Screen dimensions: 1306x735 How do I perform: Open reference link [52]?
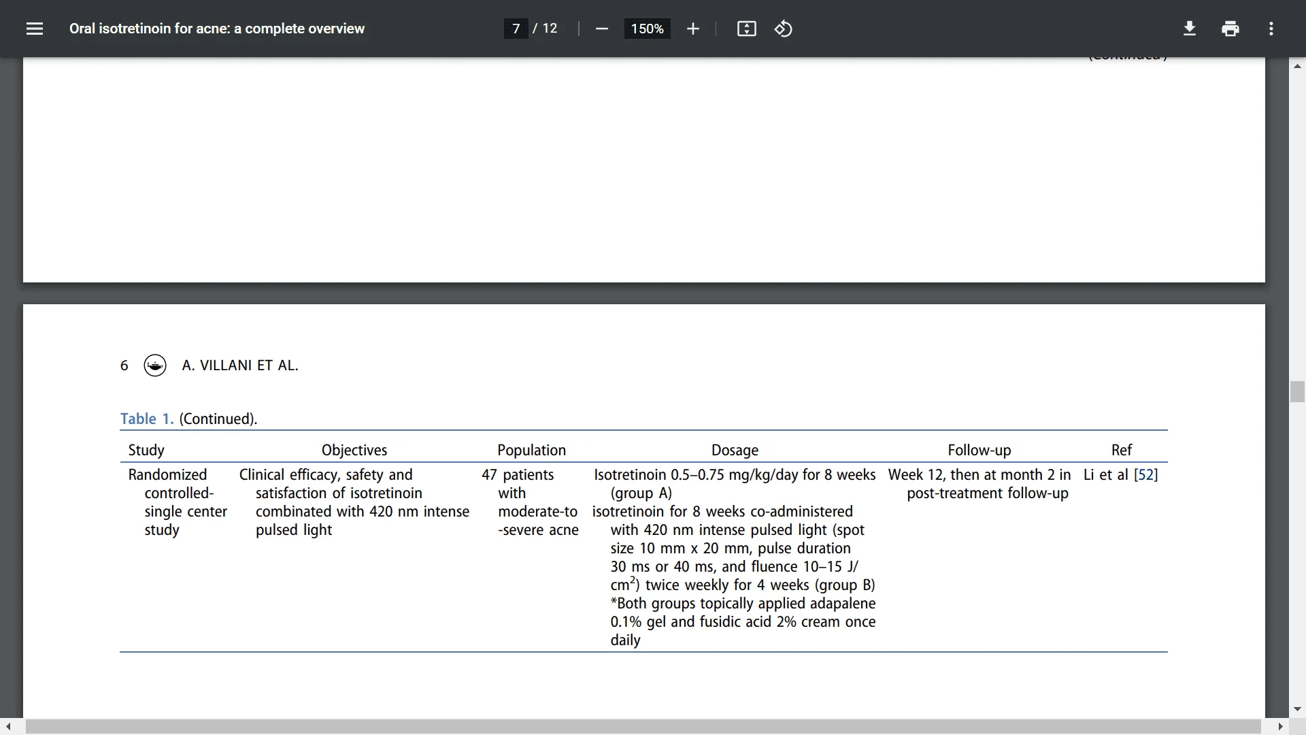(x=1146, y=475)
